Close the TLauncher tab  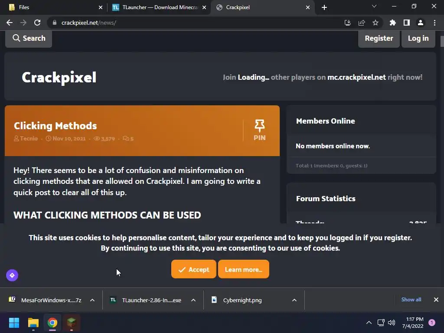pos(204,7)
